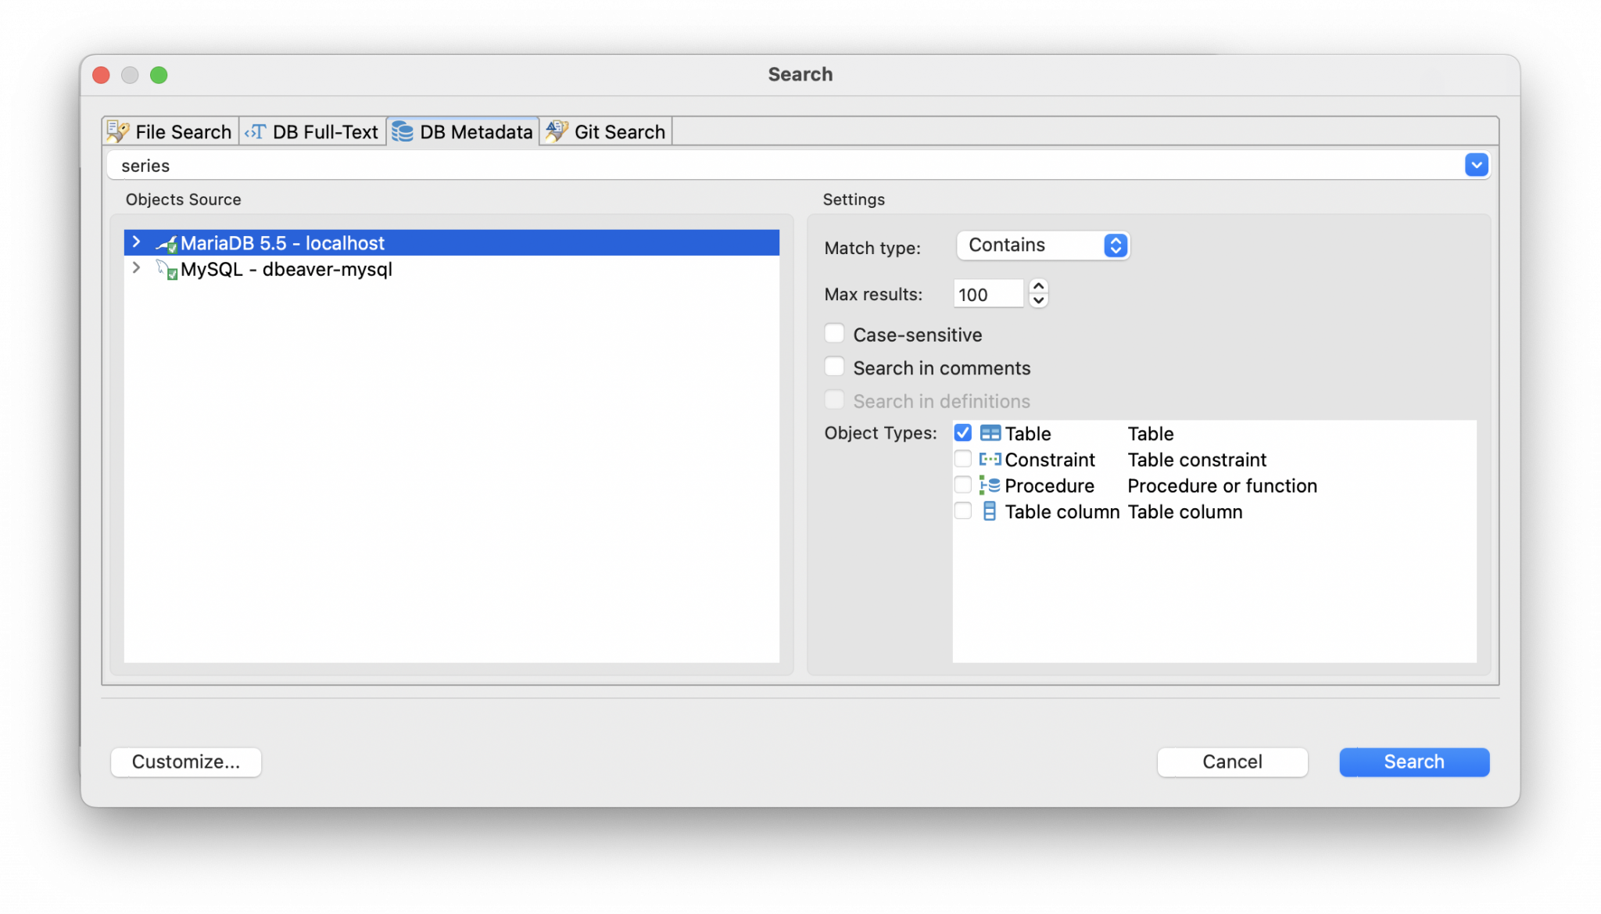Open the Match type Contains dropdown
Viewport: 1601px width, 914px height.
1043,246
